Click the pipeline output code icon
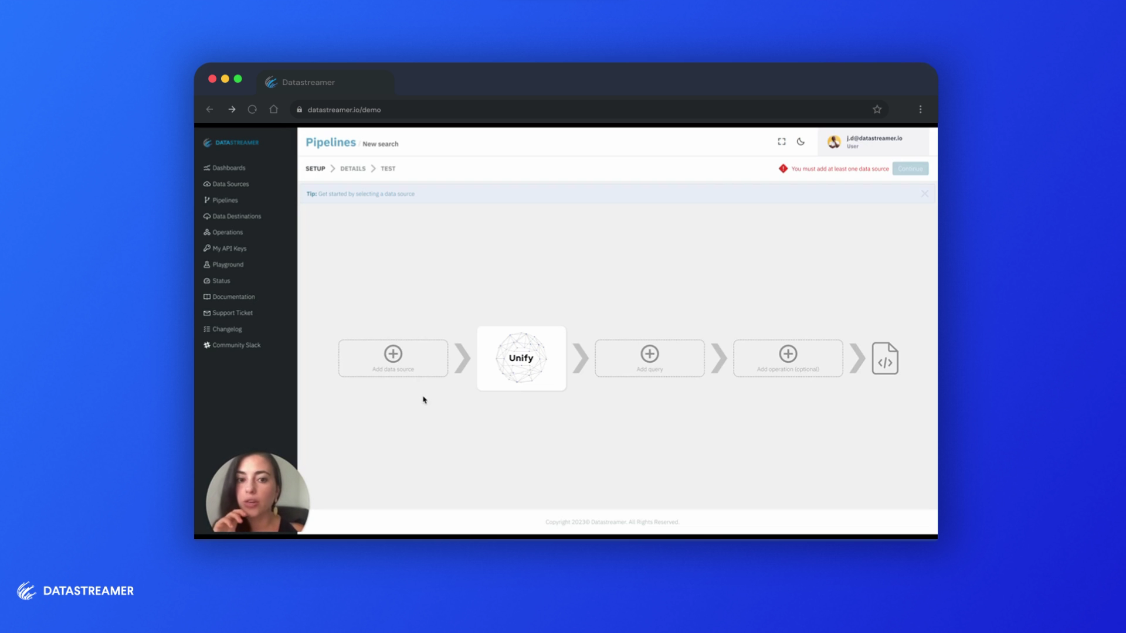This screenshot has height=633, width=1126. click(886, 358)
